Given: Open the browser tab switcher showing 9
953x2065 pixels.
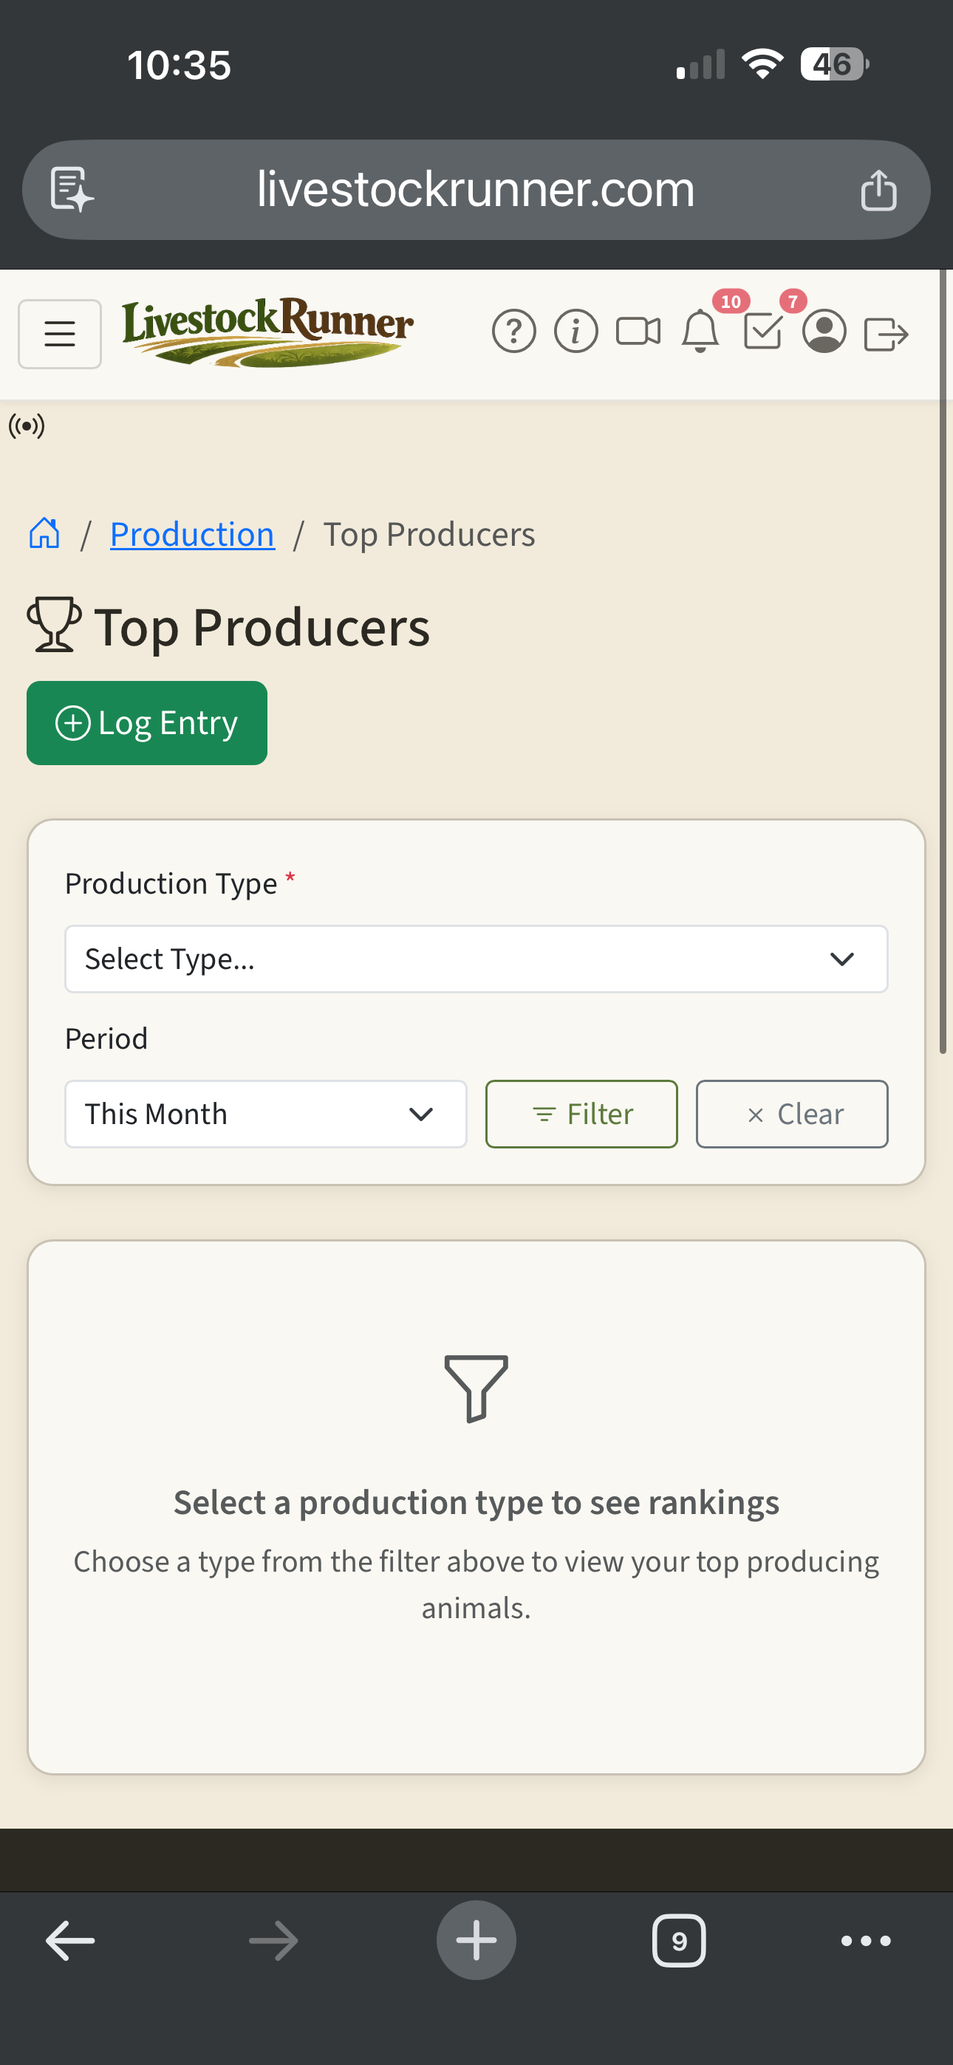Looking at the screenshot, I should (x=679, y=1940).
